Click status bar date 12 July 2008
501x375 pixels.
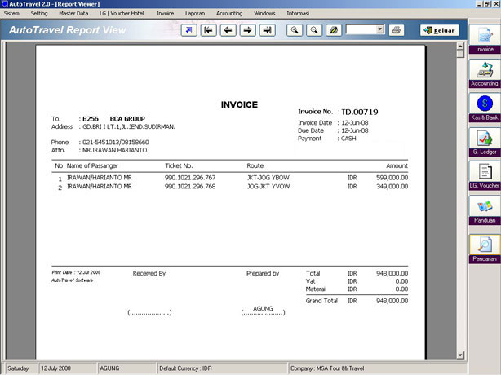[55, 368]
